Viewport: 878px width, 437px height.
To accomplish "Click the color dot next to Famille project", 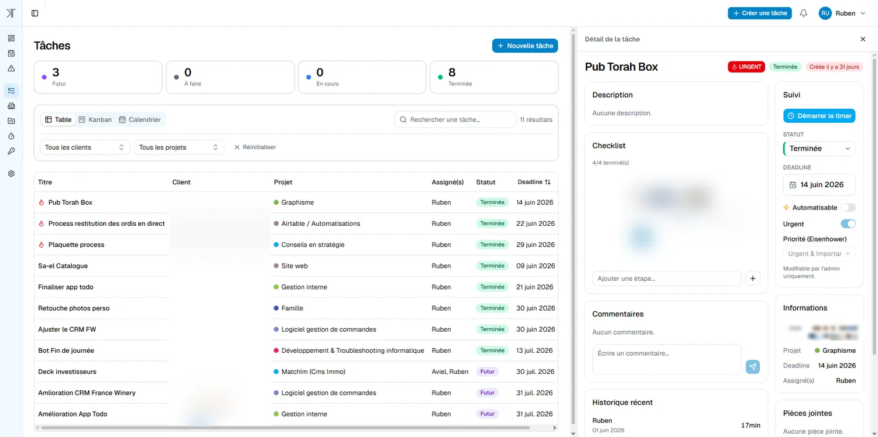I will (x=276, y=308).
